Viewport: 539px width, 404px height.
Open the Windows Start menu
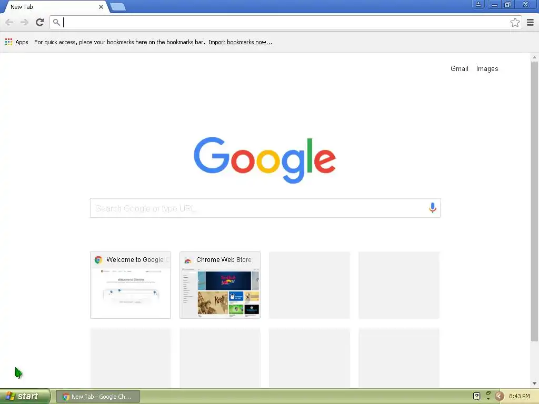25,396
